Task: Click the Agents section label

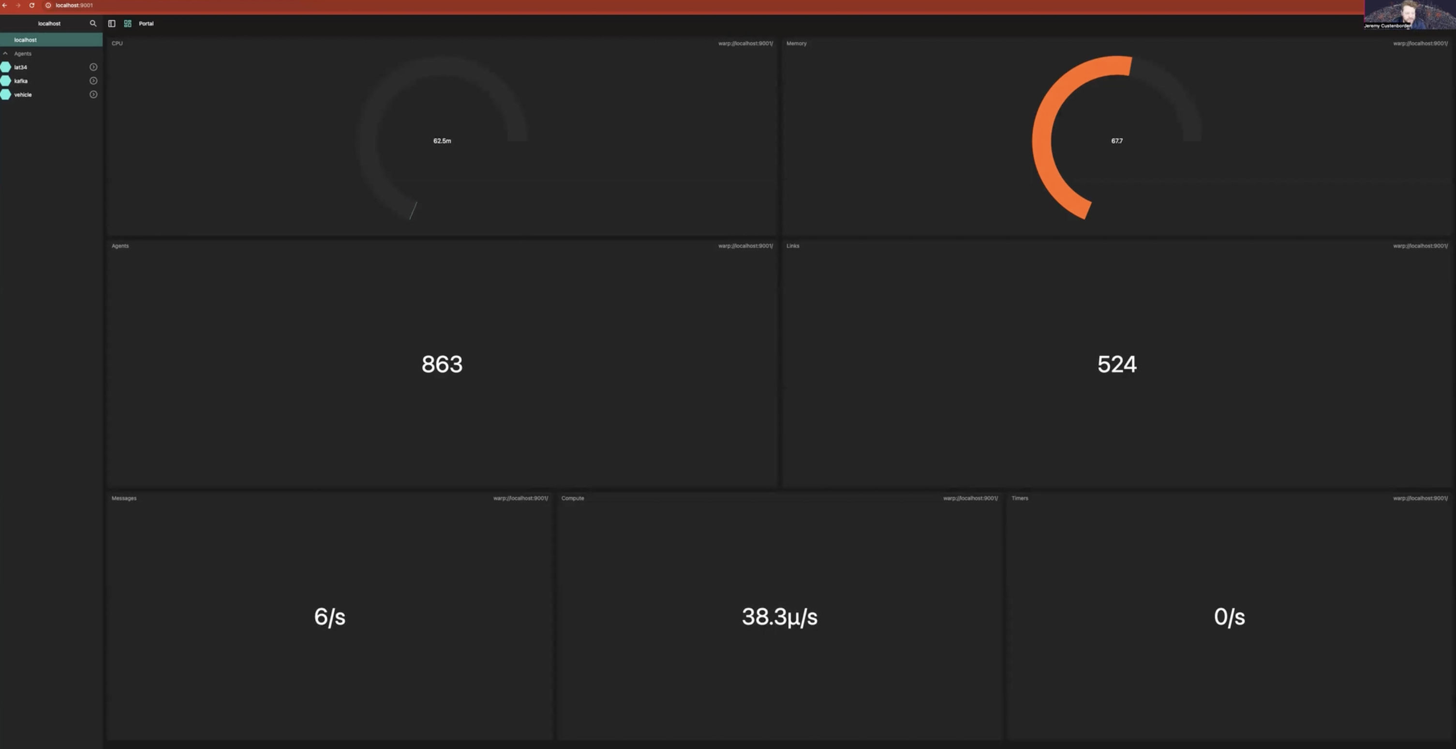Action: (x=23, y=53)
